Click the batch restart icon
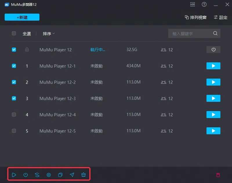Viewport: 232px width, 183px height. coord(37,175)
